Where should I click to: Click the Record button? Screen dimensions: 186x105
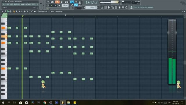pos(59,6)
